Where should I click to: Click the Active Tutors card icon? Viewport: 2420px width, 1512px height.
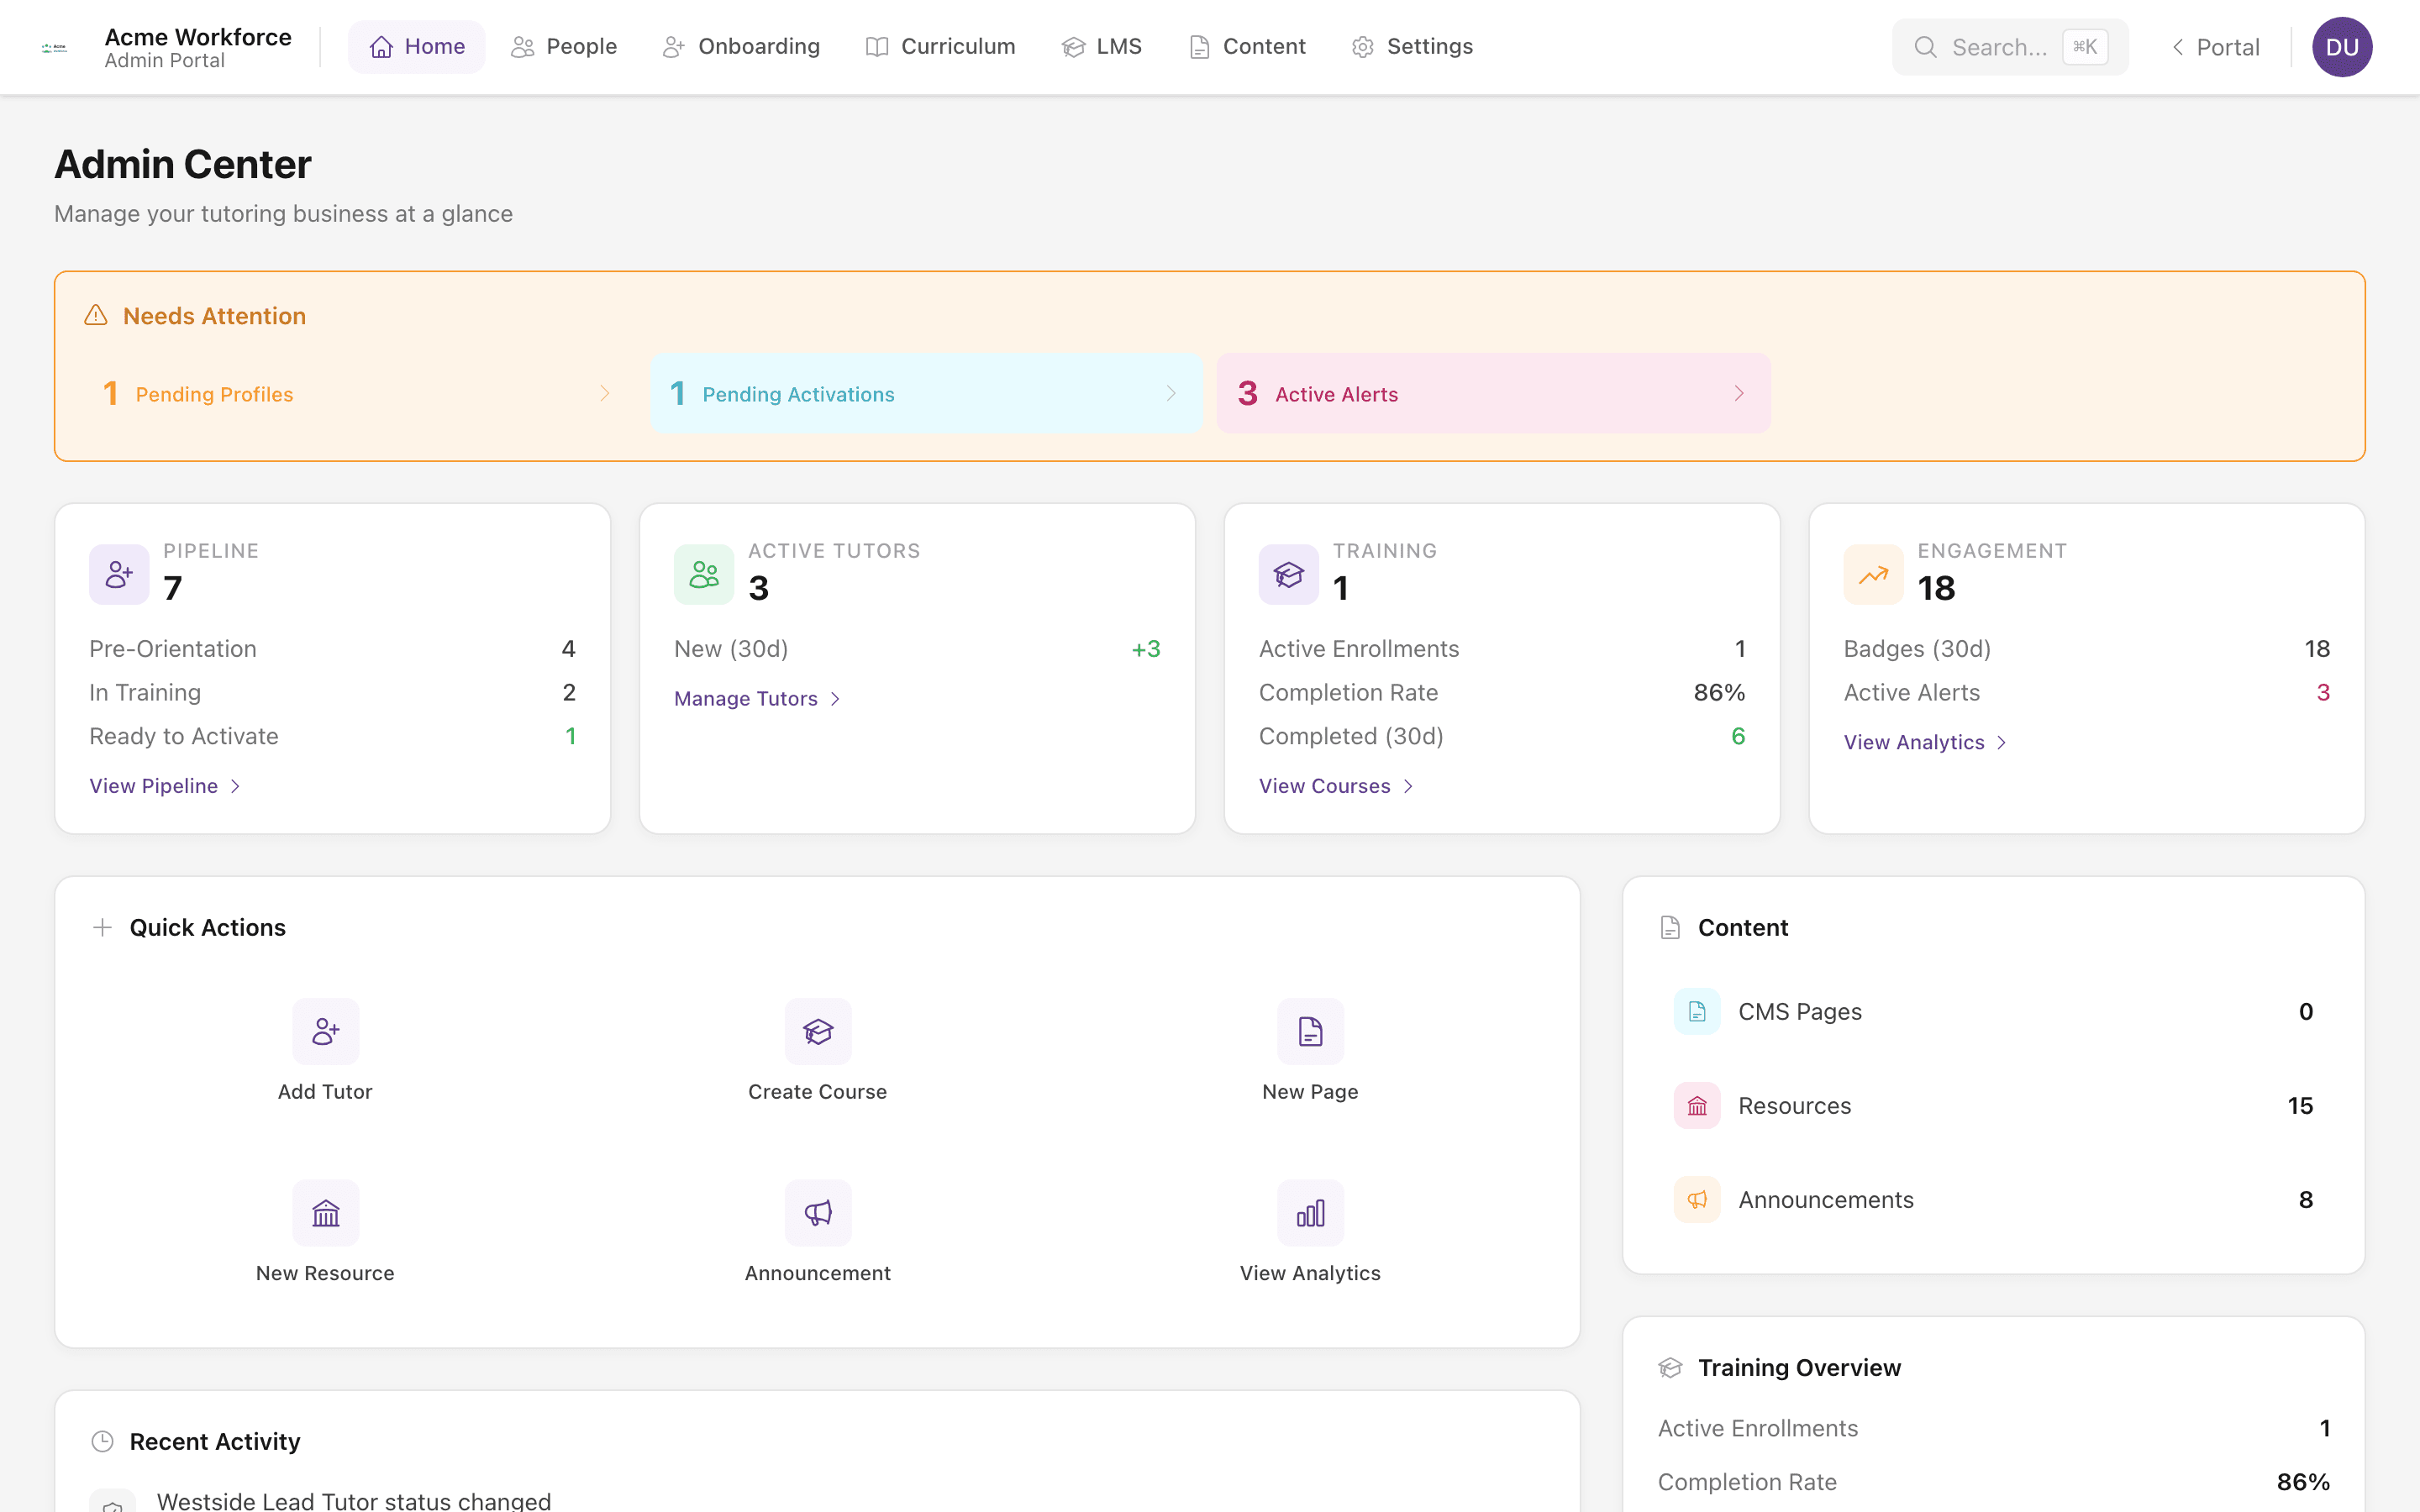point(704,574)
